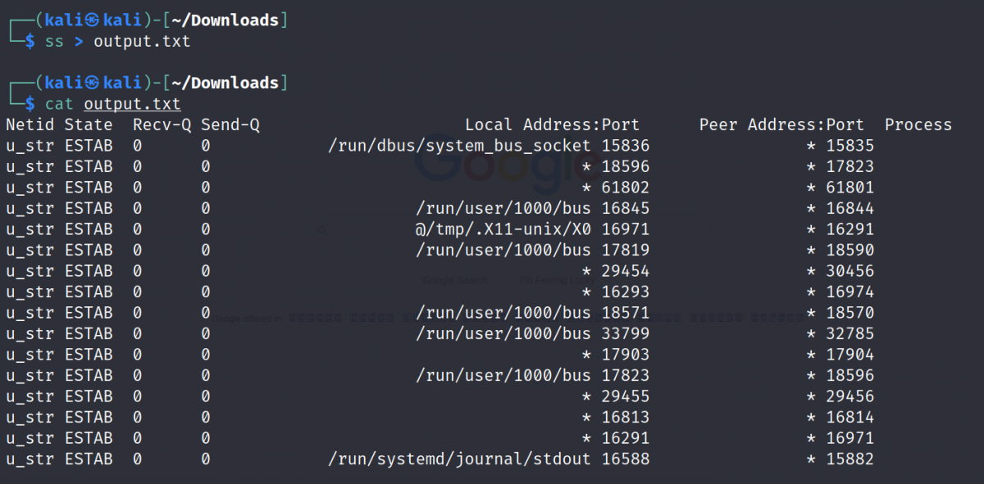The height and width of the screenshot is (484, 984).
Task: Click local port number 61802
Action: [x=625, y=188]
